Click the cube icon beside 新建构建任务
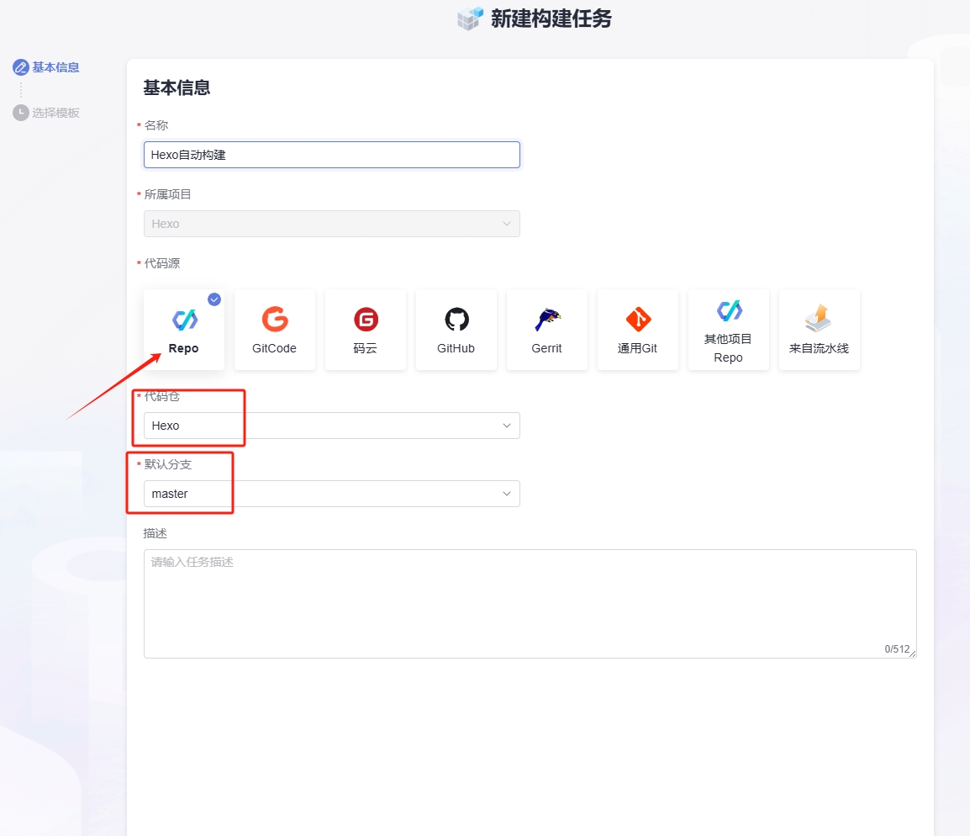Screen dimensions: 970x836 (x=471, y=19)
